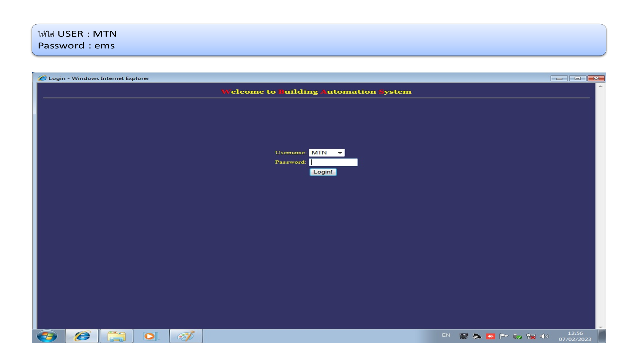Click the Safely Remove Hardware tray icon
Screen dimensions: 638x359
pyautogui.click(x=517, y=336)
